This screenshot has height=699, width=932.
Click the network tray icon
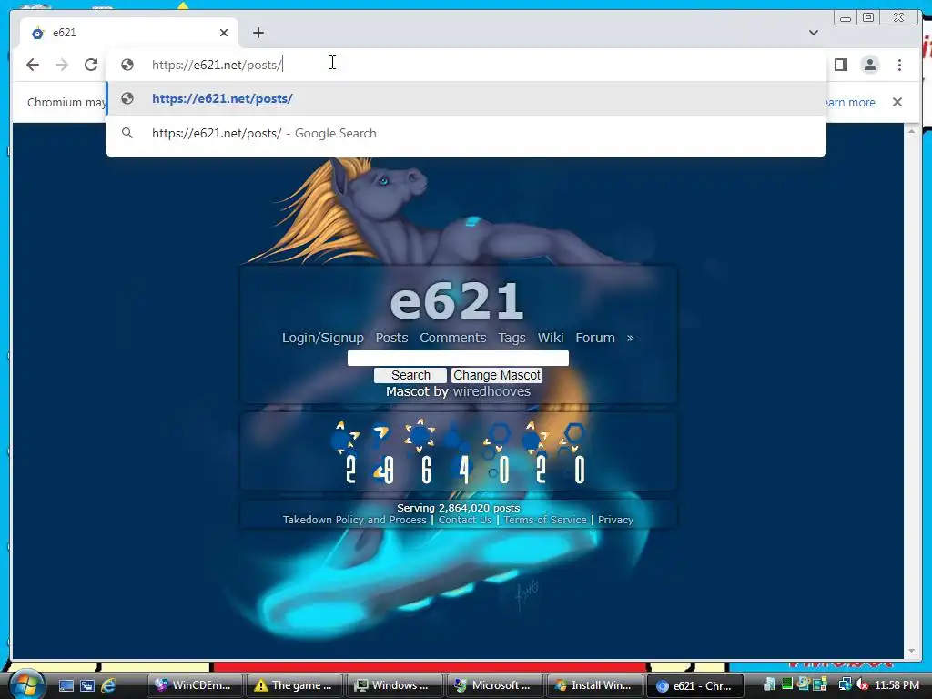(x=845, y=685)
